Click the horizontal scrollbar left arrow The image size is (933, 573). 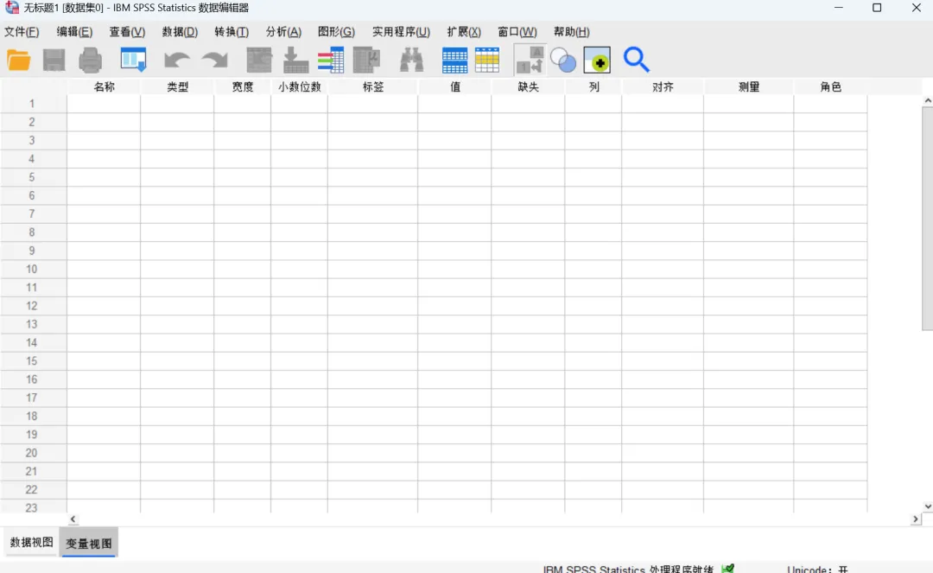click(73, 519)
